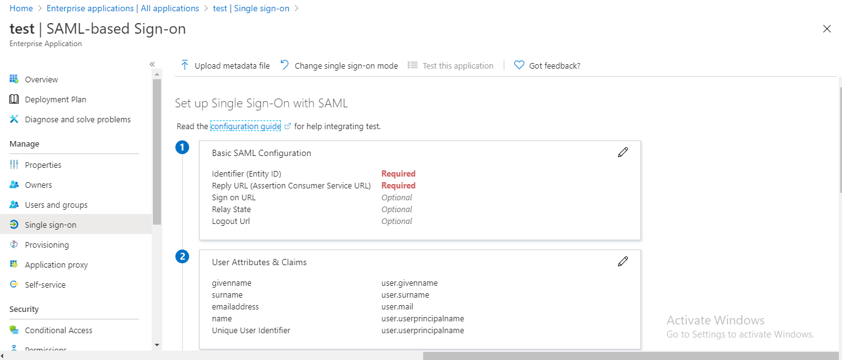Image resolution: width=842 pixels, height=360 pixels.
Task: Click the Self-service icon
Action: (14, 285)
